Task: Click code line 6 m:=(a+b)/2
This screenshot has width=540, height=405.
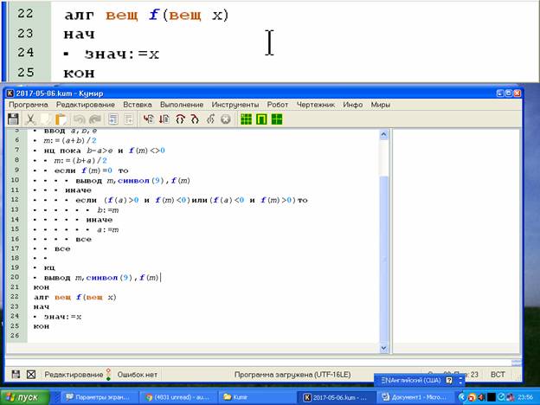Action: pyautogui.click(x=70, y=140)
